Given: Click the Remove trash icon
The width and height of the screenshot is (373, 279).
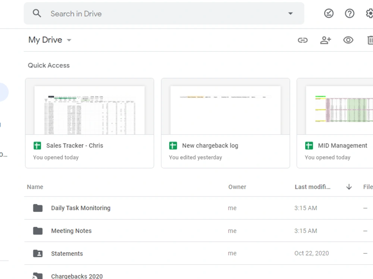Looking at the screenshot, I should coord(370,40).
